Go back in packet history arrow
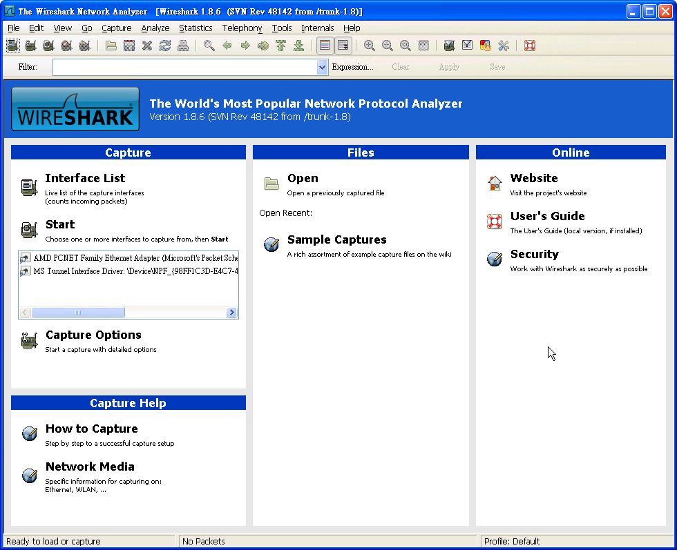This screenshot has width=677, height=550. coord(227,46)
